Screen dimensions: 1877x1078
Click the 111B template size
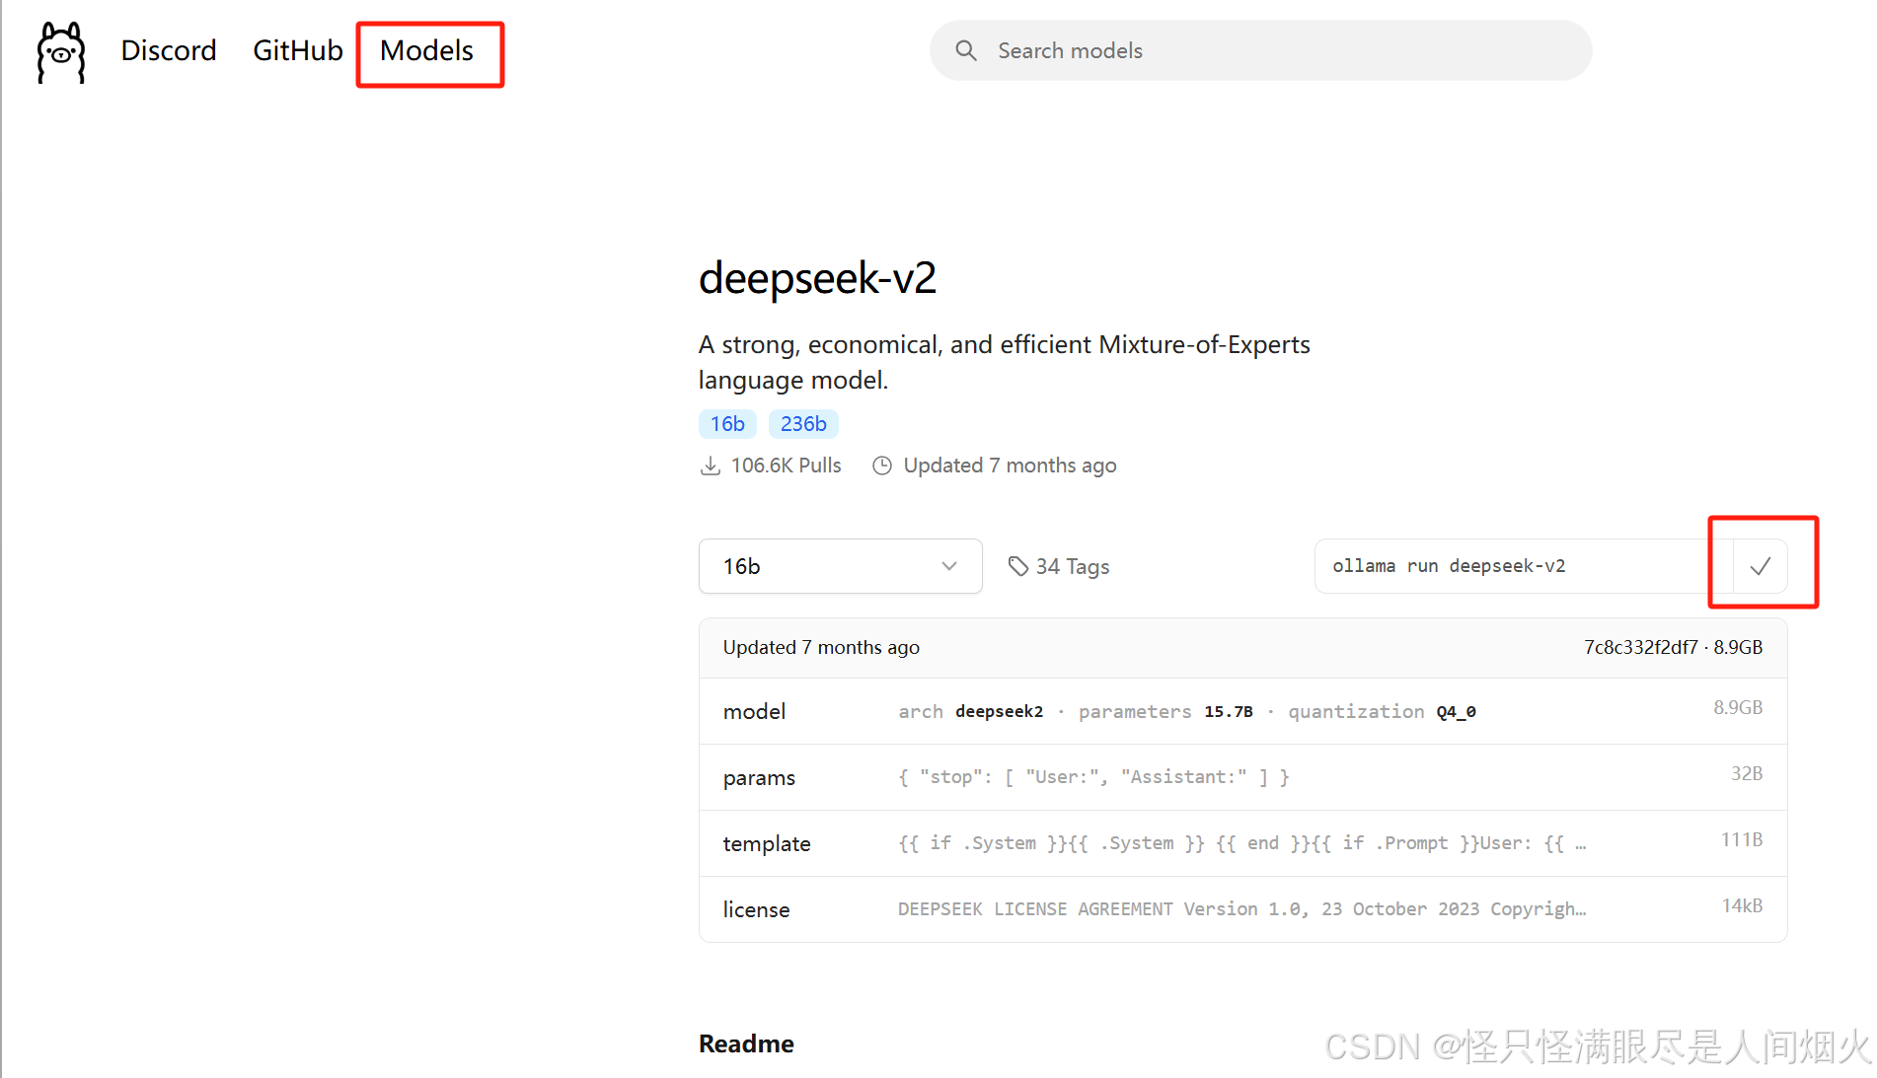1742,839
